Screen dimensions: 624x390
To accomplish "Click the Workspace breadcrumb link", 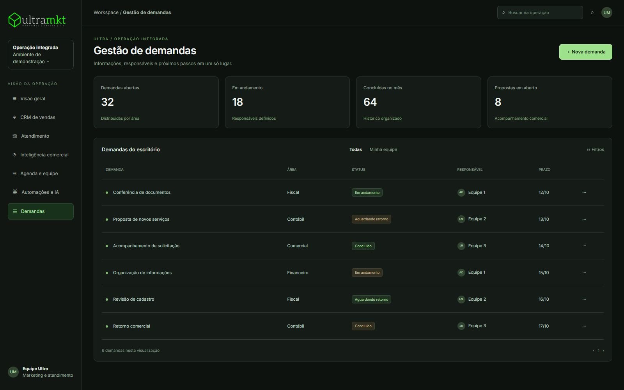I will point(106,12).
